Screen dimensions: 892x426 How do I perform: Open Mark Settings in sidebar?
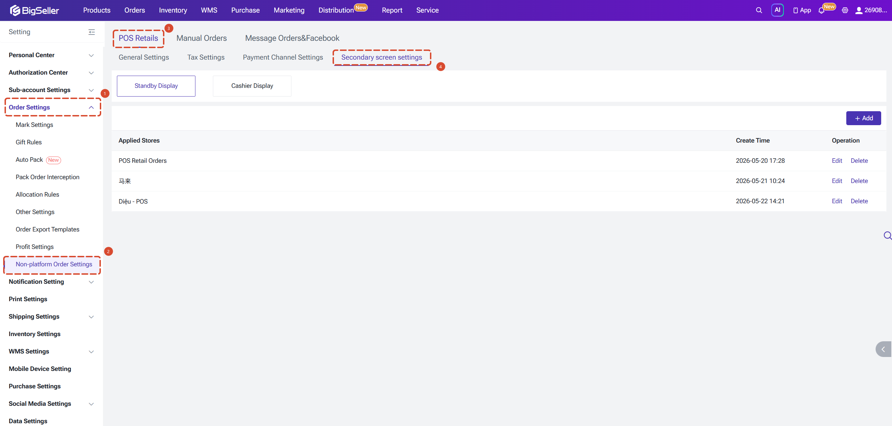tap(34, 125)
